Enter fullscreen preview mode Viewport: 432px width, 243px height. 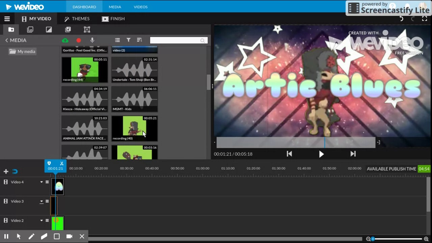pos(425,19)
